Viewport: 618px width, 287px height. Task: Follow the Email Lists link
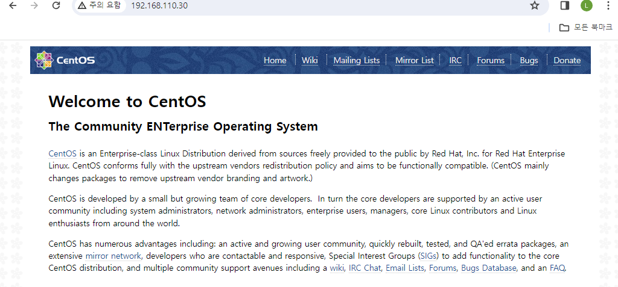tap(405, 268)
